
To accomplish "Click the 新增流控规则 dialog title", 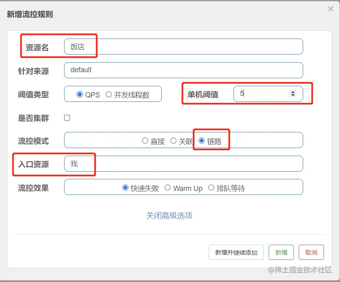I will tap(30, 14).
